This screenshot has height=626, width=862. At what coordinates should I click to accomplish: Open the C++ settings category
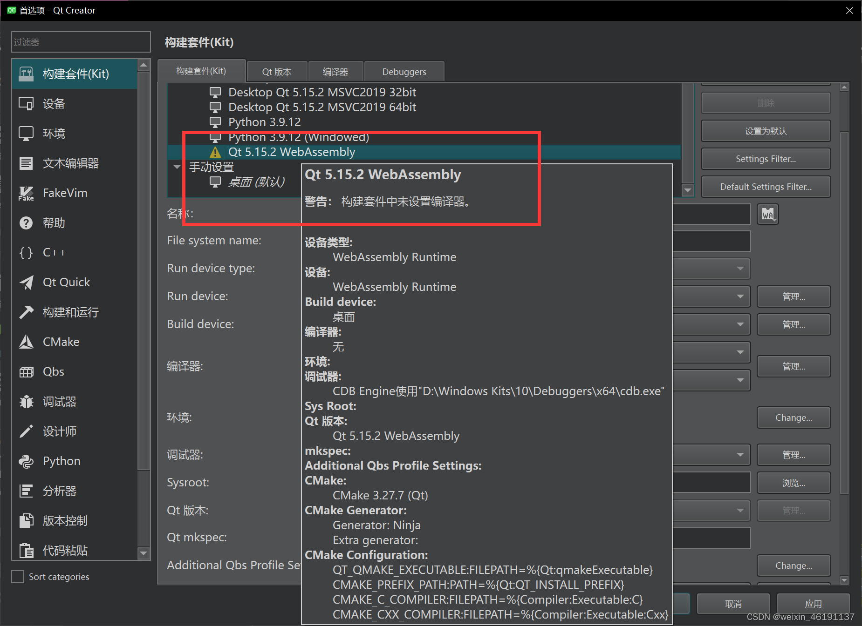click(75, 253)
